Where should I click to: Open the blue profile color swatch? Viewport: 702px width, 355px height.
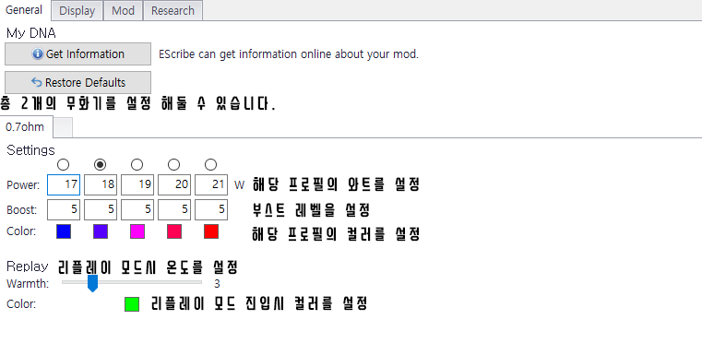point(64,231)
